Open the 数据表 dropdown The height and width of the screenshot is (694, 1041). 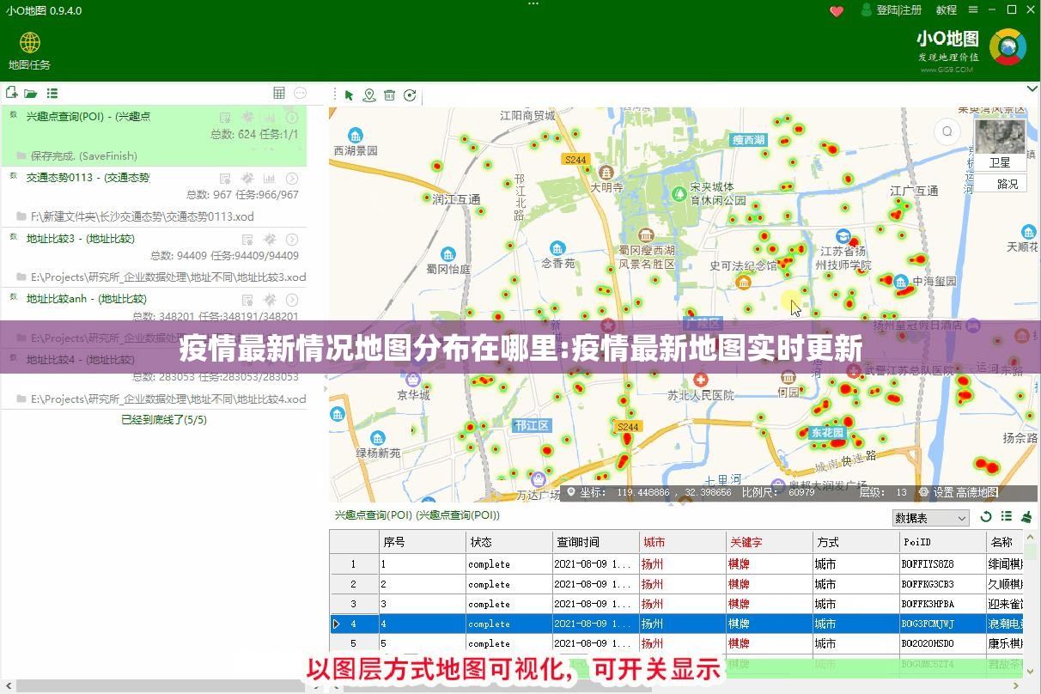pyautogui.click(x=931, y=518)
